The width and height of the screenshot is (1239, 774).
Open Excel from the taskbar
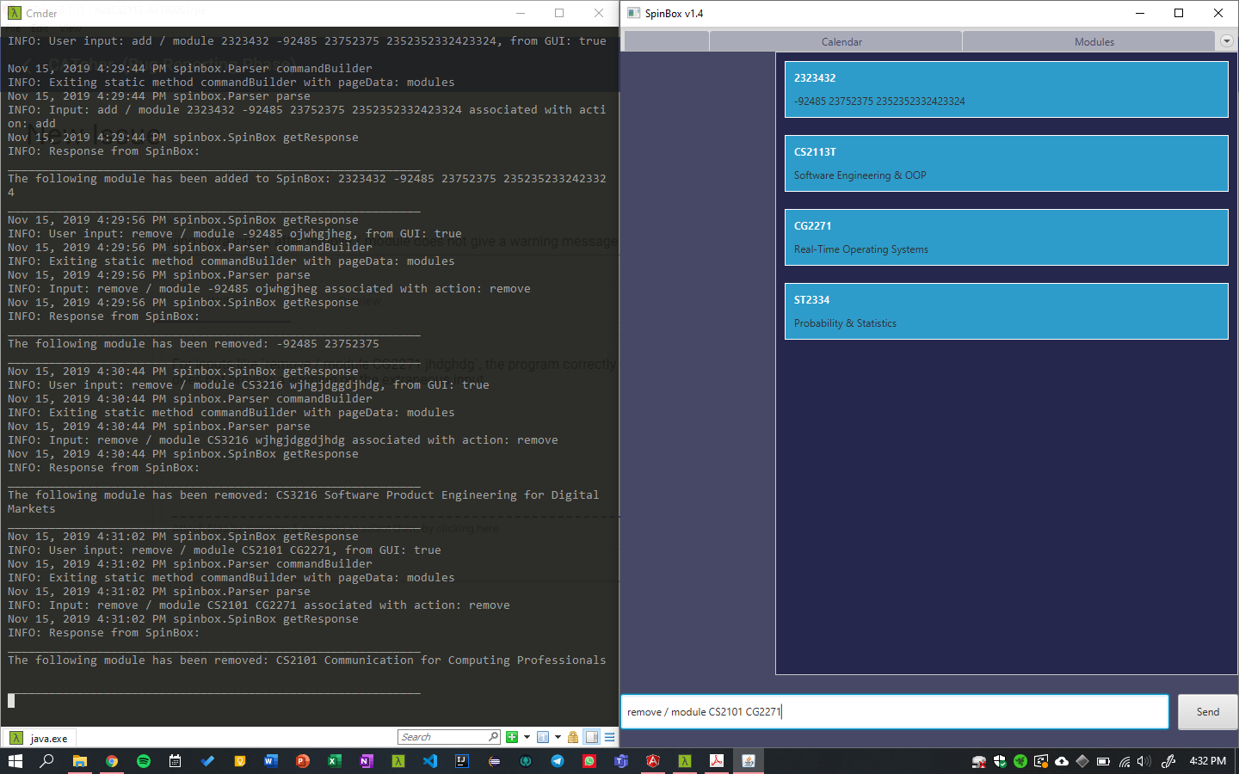point(335,761)
